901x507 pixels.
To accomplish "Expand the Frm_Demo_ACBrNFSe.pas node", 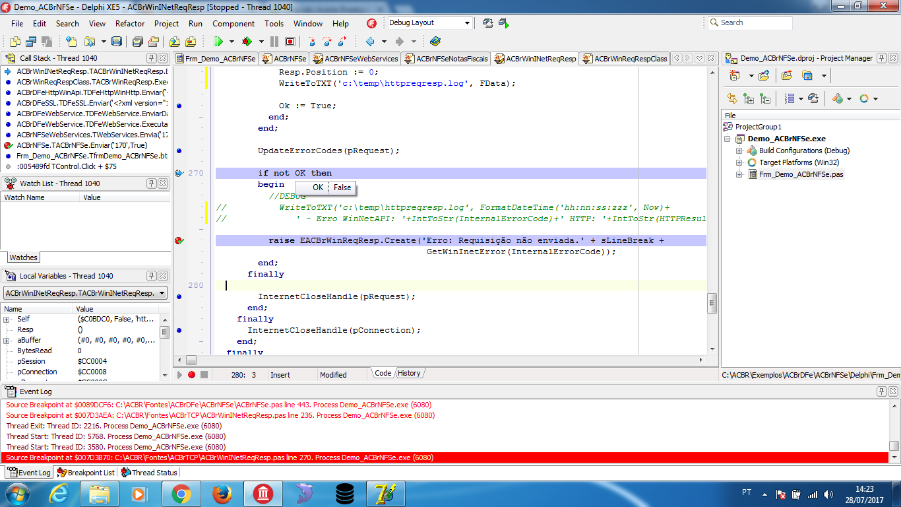I will (x=739, y=175).
